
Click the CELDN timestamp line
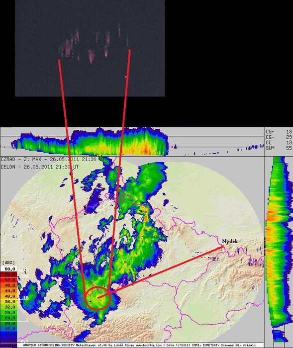pos(39,167)
